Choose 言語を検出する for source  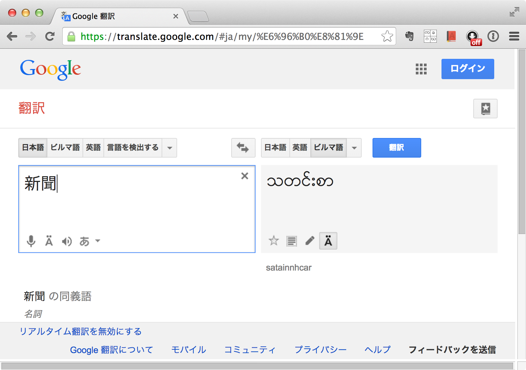pos(133,148)
